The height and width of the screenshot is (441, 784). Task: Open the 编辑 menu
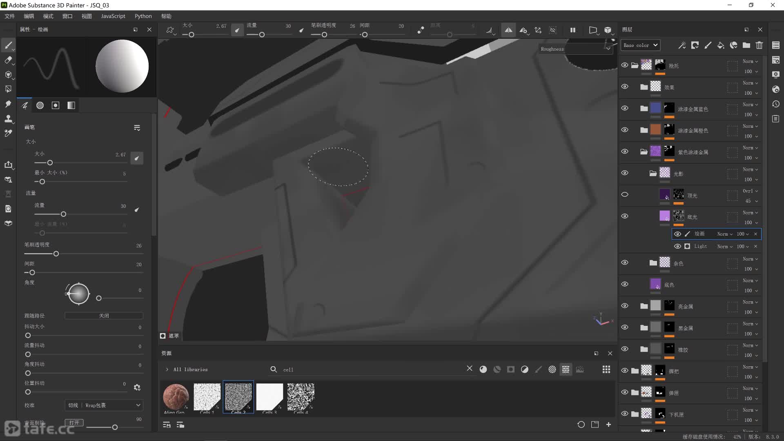pyautogui.click(x=29, y=16)
